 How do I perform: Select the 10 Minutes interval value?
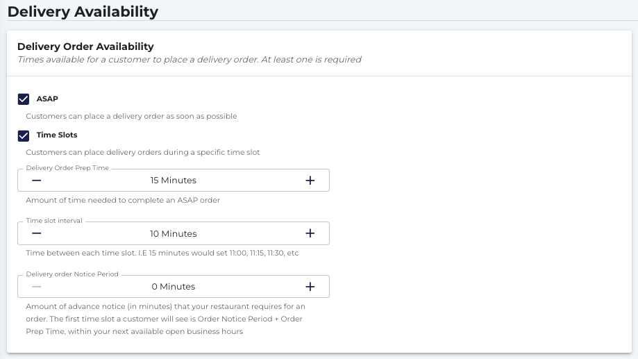174,233
